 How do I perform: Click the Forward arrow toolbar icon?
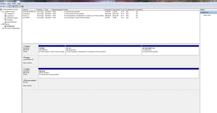(4, 6)
